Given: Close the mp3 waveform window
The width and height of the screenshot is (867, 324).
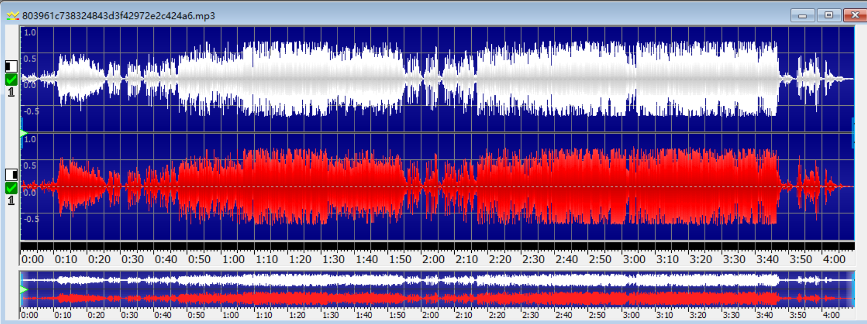Looking at the screenshot, I should (x=855, y=15).
